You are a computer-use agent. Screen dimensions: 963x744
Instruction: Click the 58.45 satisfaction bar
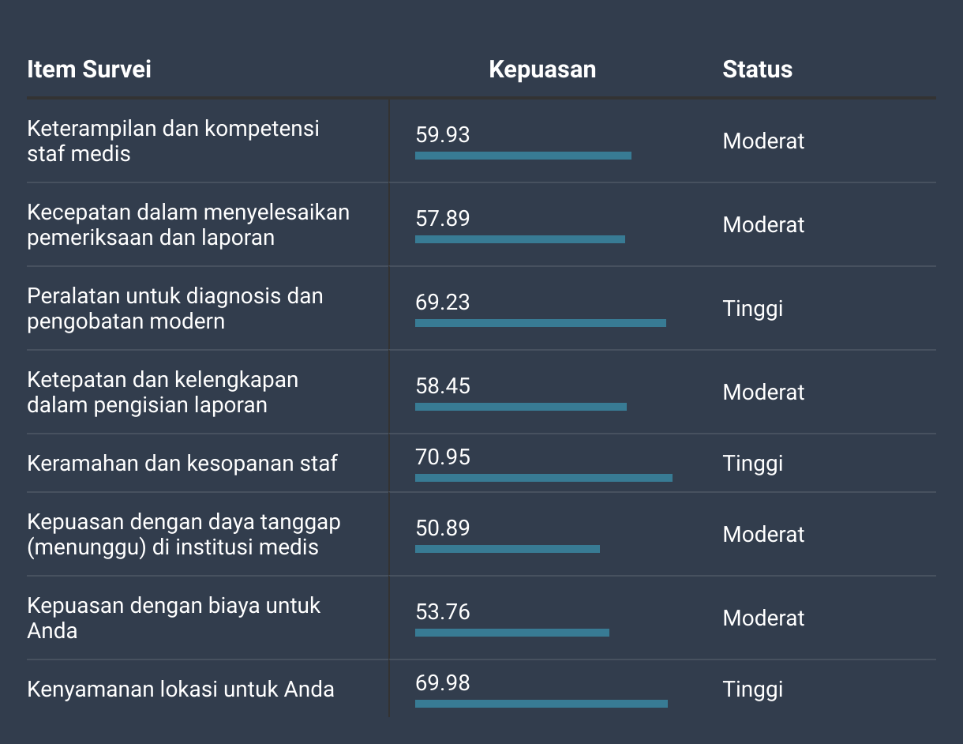[x=521, y=407]
